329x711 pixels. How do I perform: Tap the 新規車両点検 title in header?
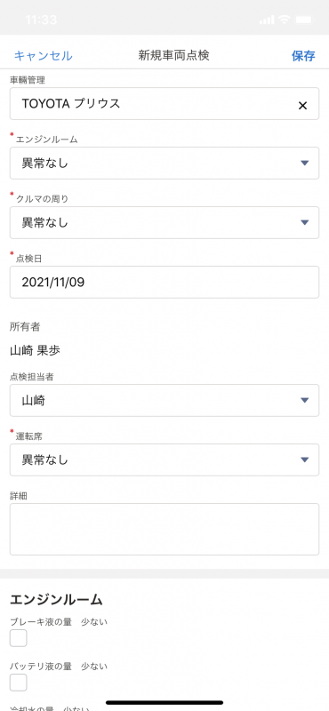point(173,55)
